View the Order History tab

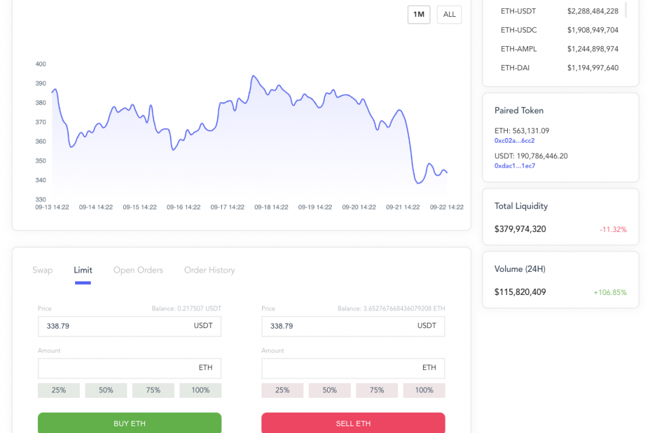point(209,270)
